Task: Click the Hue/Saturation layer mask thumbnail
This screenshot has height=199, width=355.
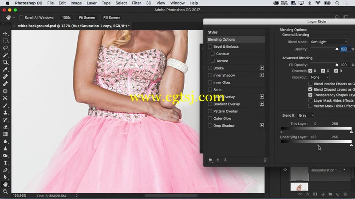Action: click(x=299, y=174)
